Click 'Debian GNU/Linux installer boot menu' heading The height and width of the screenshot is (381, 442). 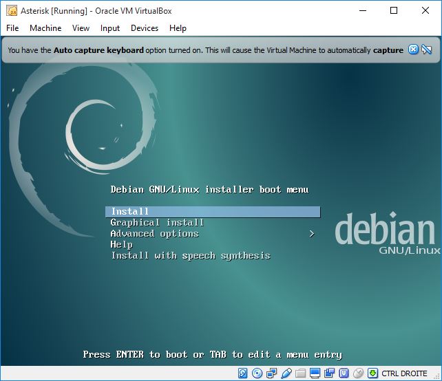tap(209, 190)
